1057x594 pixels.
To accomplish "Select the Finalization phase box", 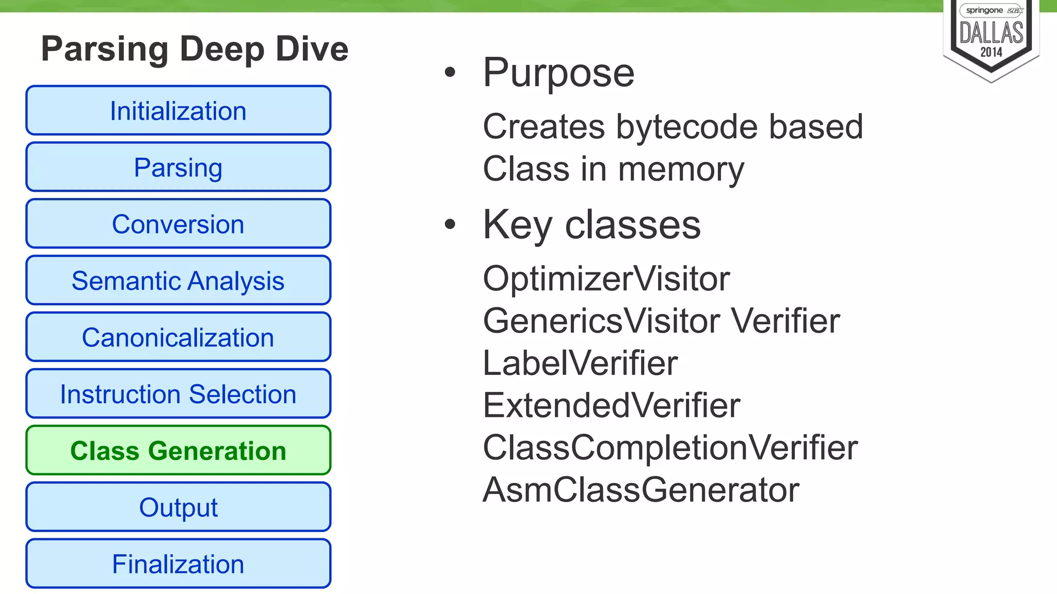I will coord(178,564).
